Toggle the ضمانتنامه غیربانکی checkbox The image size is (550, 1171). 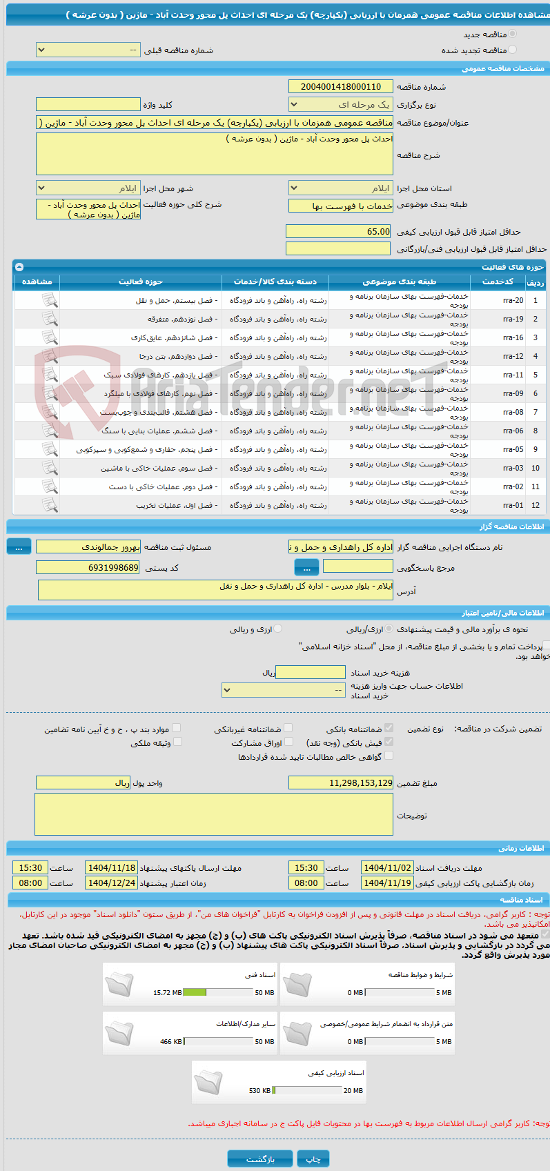click(288, 728)
